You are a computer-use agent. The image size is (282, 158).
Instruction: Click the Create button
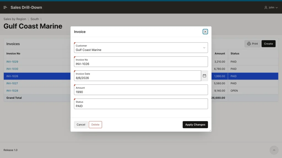[x=268, y=44]
